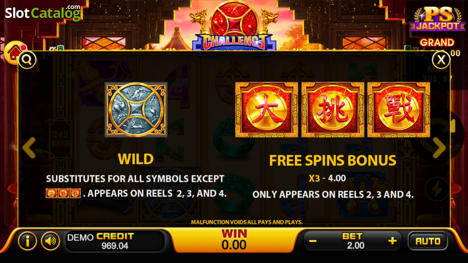Screen dimensions: 468x263
Task: Open the magnifier search icon
Action: 27,60
